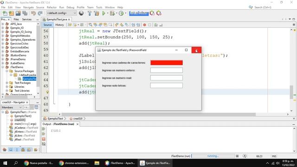
Task: Expand the APIS_Java project node
Action: click(x=3, y=24)
